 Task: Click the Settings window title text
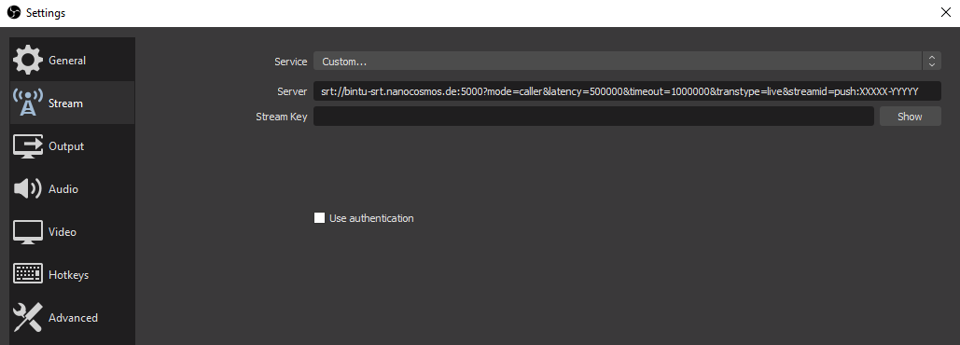click(x=46, y=13)
